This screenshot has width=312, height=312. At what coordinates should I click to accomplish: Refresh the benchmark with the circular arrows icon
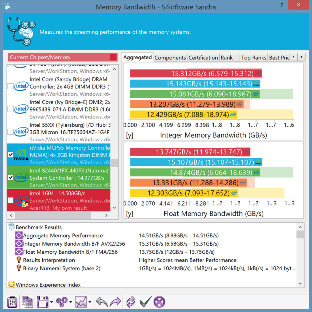point(131,302)
